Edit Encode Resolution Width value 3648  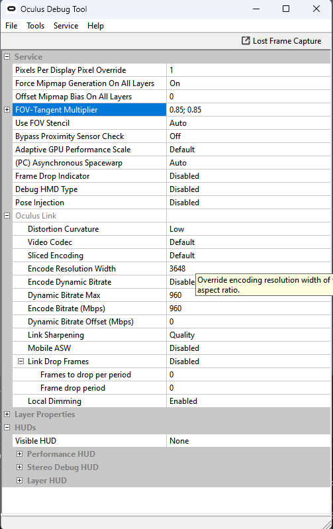point(248,269)
